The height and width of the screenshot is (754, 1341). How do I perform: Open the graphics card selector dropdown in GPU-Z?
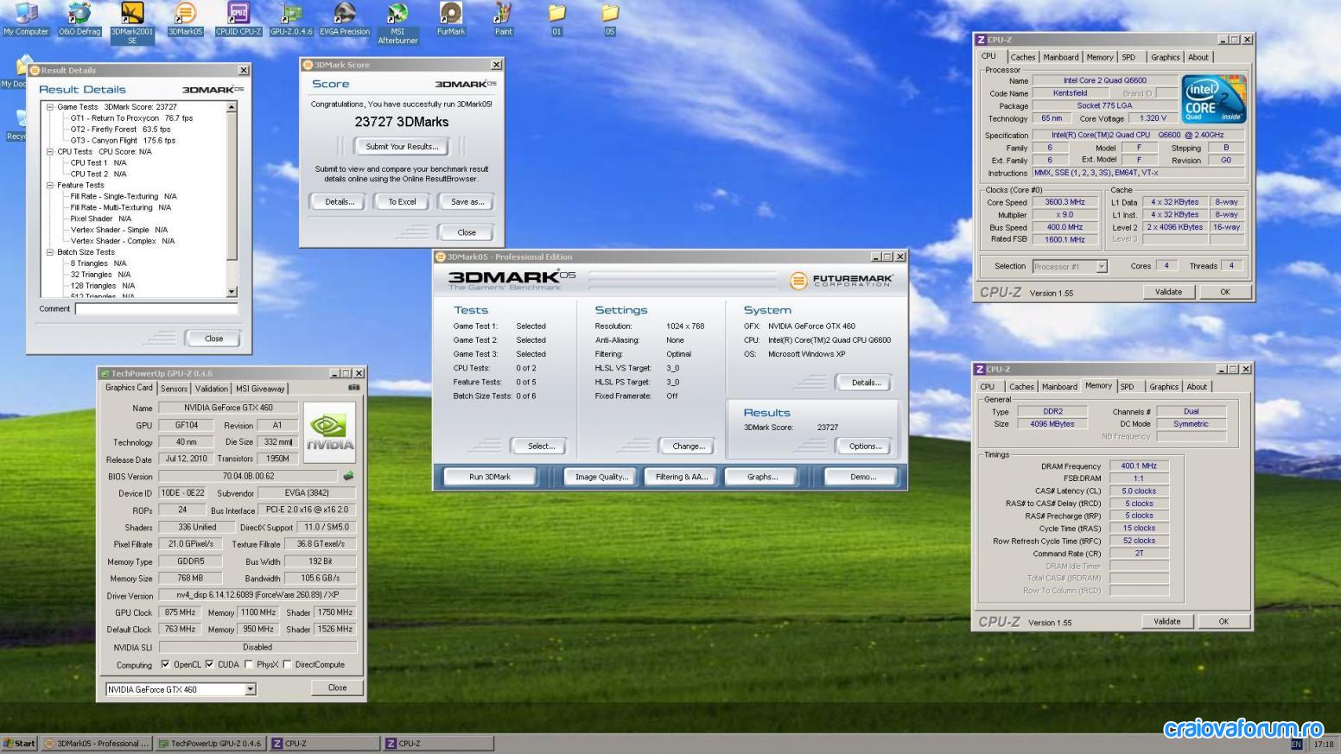click(251, 689)
